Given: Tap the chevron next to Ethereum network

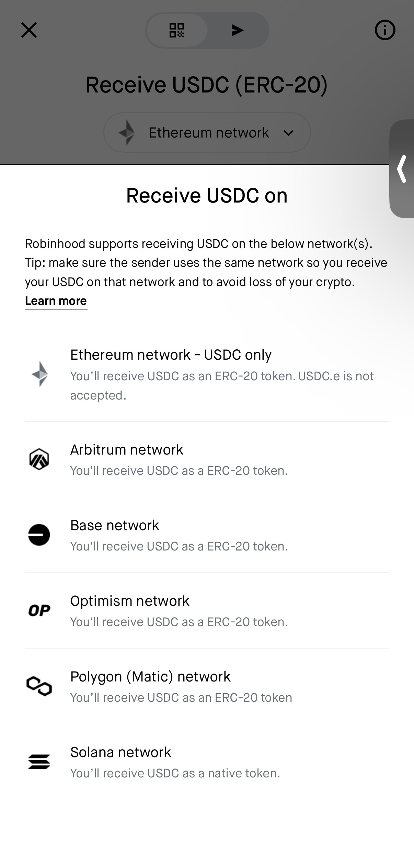Looking at the screenshot, I should 288,133.
